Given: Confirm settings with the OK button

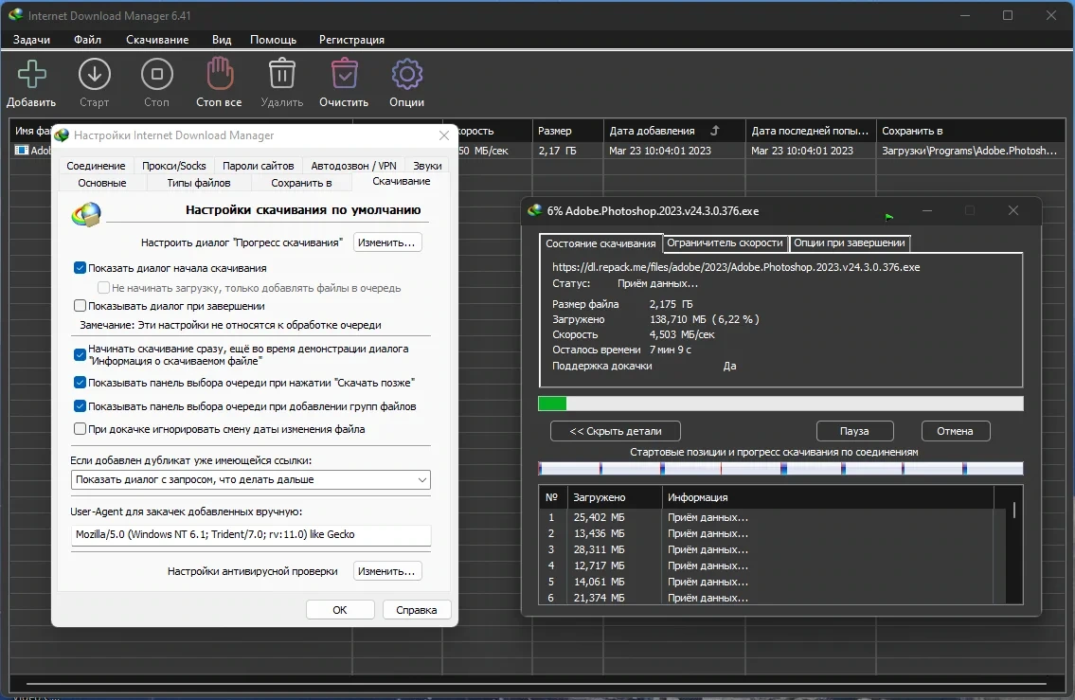Looking at the screenshot, I should [x=340, y=609].
